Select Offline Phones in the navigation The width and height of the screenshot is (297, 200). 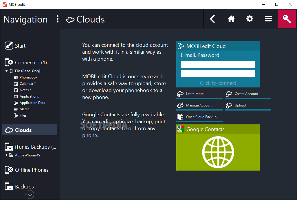coord(32,170)
